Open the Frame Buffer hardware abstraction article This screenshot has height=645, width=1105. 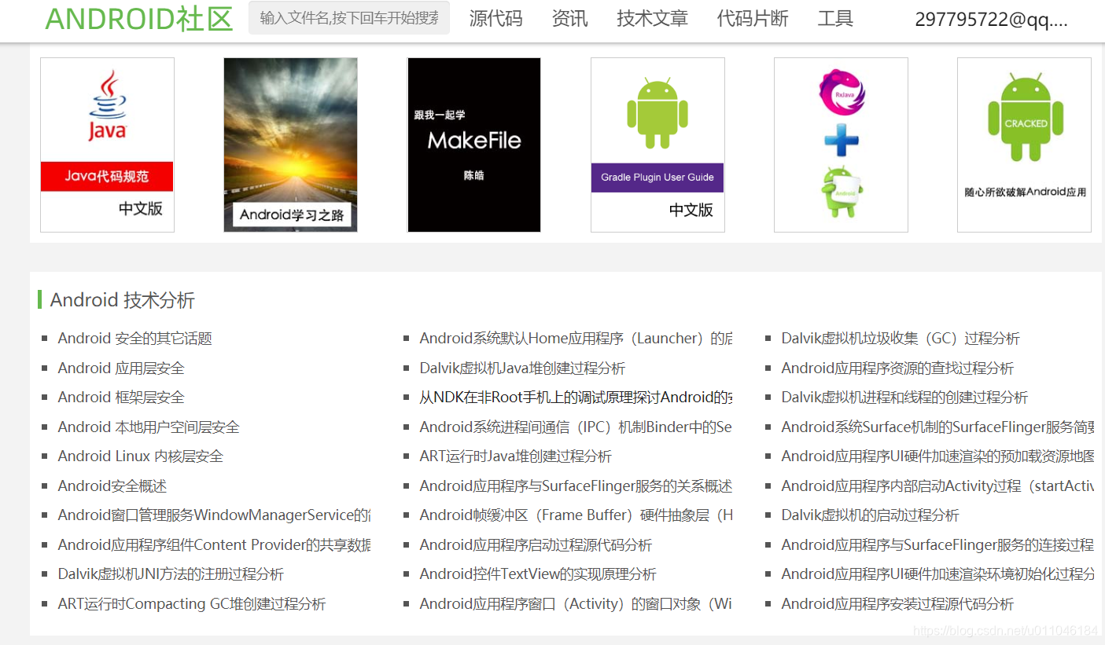pyautogui.click(x=576, y=515)
